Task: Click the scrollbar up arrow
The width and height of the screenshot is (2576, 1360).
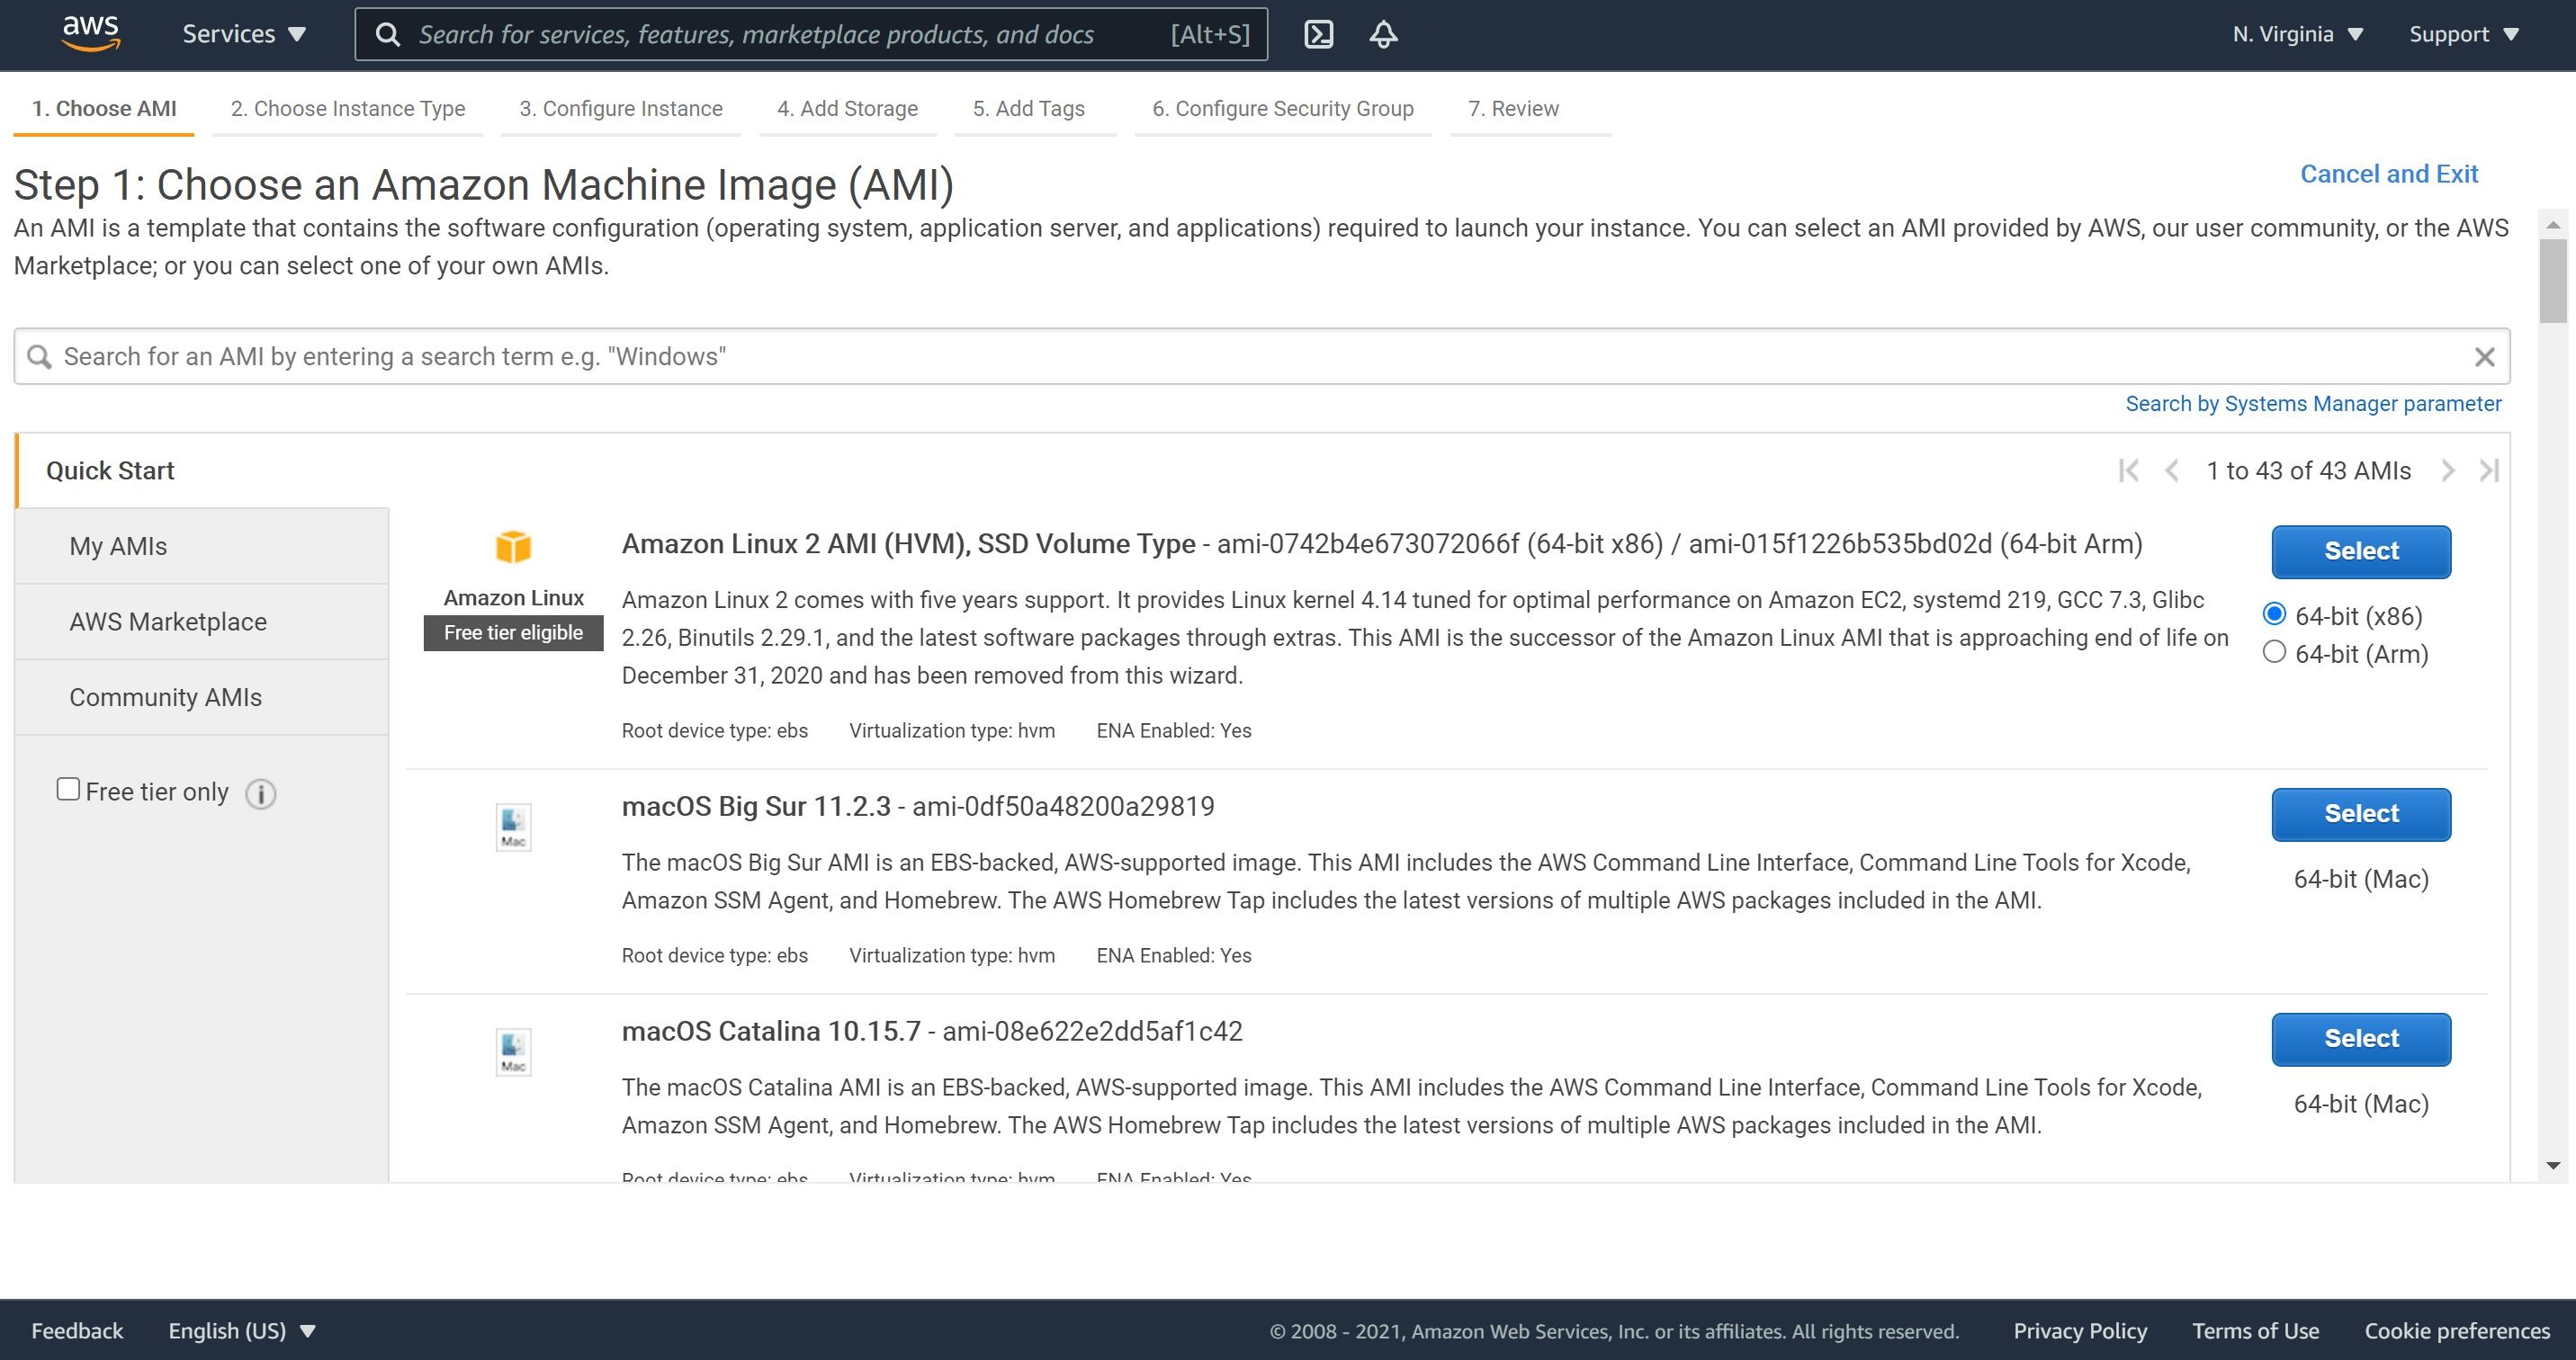Action: pyautogui.click(x=2552, y=225)
